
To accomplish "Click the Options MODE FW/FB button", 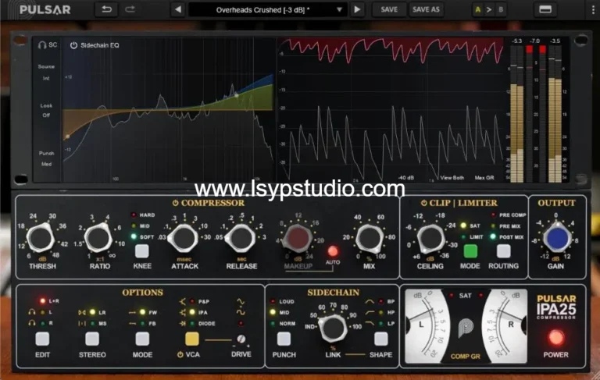I will pos(142,339).
